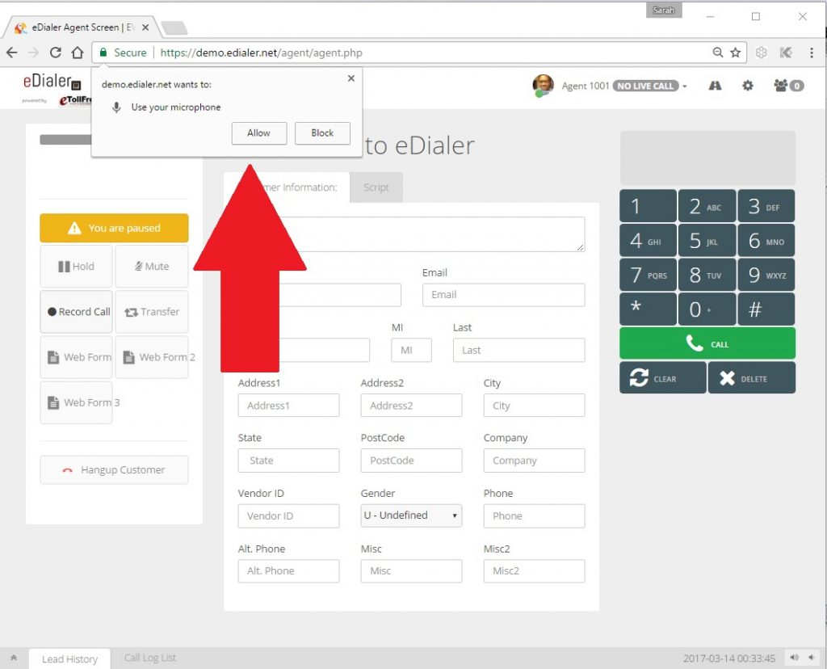The image size is (827, 669).
Task: Dial 8 TUV on the keypad
Action: [x=707, y=275]
